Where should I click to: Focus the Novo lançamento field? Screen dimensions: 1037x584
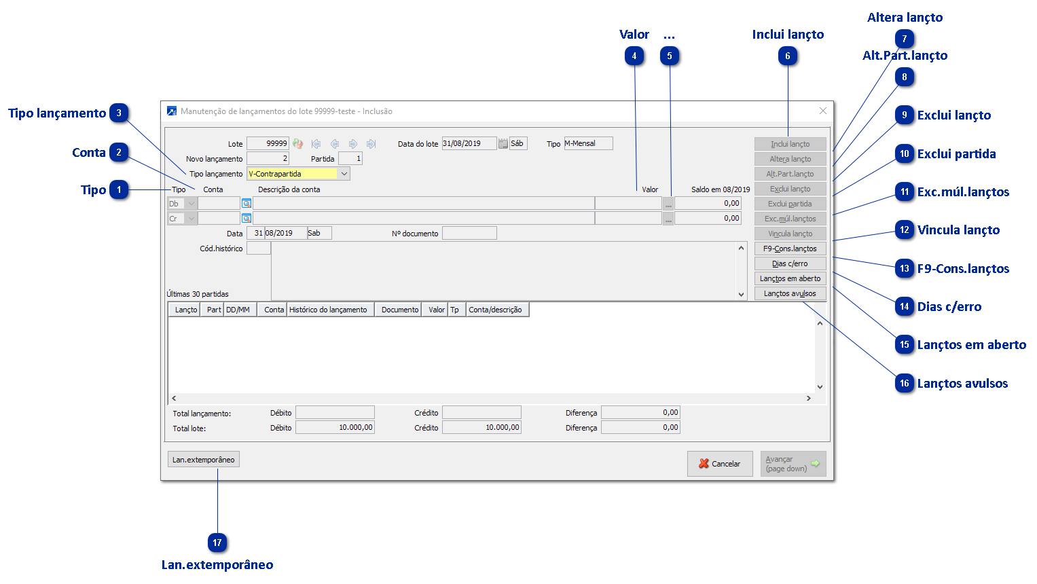[268, 158]
